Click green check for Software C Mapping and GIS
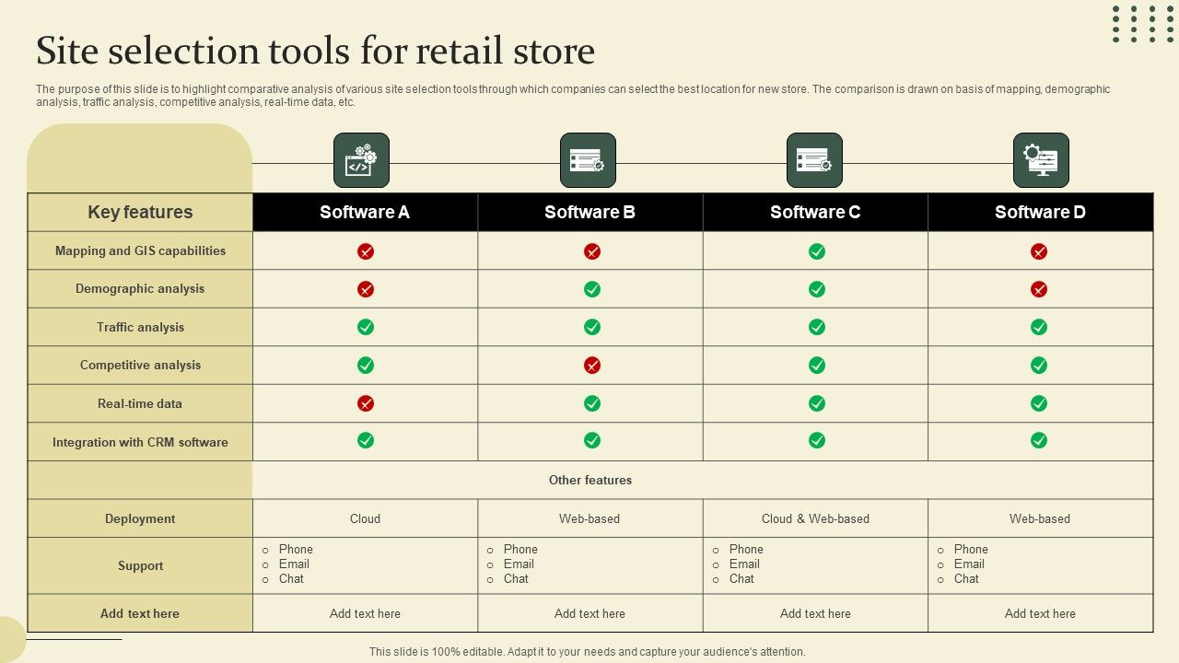The image size is (1179, 663). (817, 251)
